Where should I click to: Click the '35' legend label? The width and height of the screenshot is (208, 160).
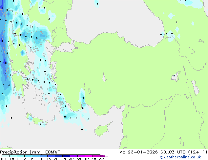tap(79, 159)
